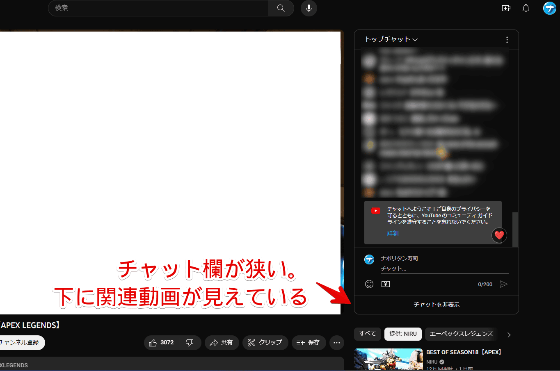Open Super Chat yen icon
Screen dimensions: 560x371
[x=386, y=284]
